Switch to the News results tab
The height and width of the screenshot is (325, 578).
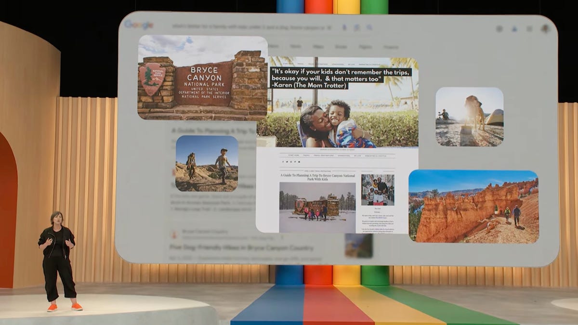[295, 47]
